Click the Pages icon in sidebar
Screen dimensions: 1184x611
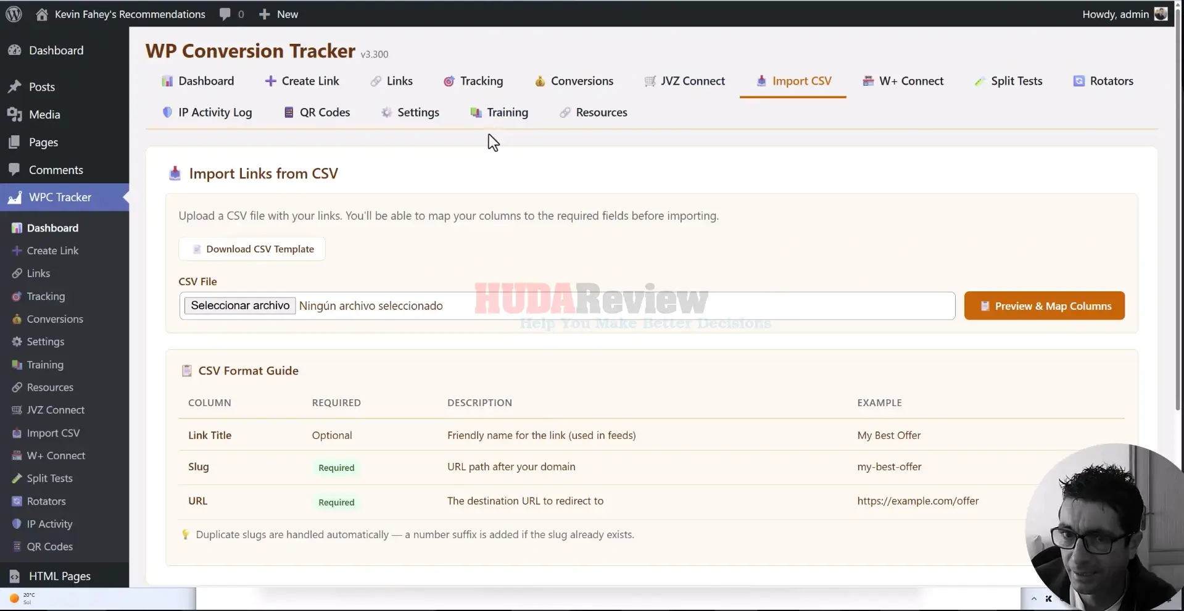coord(15,143)
